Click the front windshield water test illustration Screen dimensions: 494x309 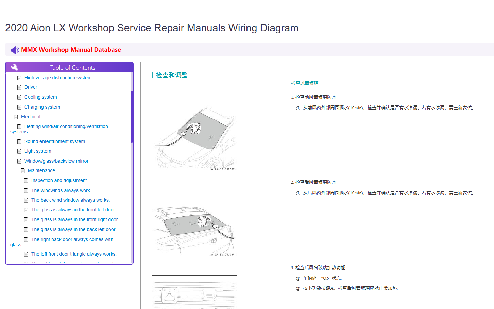tap(194, 138)
